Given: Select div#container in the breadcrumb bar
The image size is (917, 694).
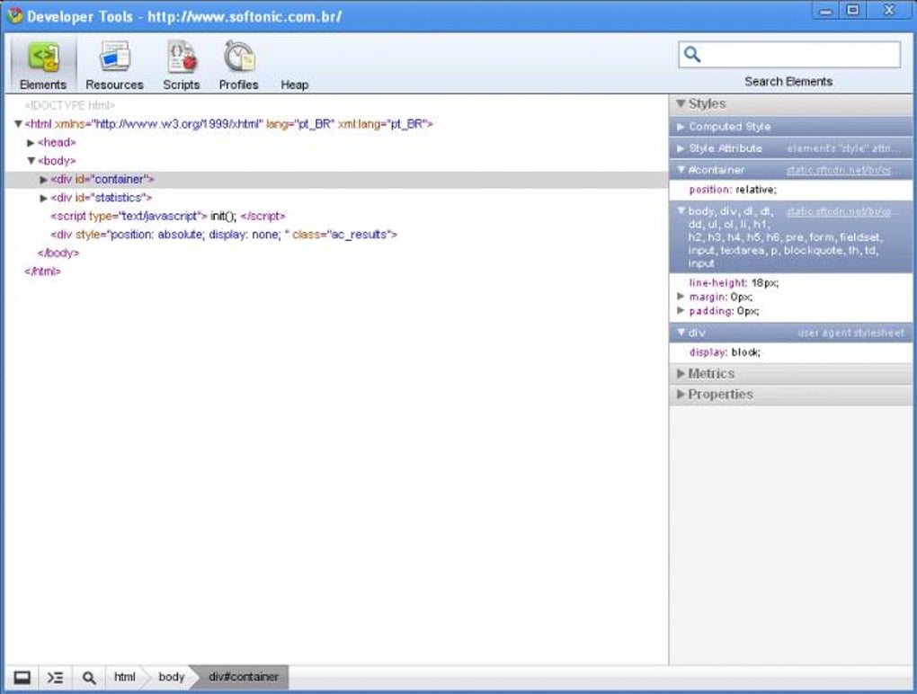Looking at the screenshot, I should point(244,676).
